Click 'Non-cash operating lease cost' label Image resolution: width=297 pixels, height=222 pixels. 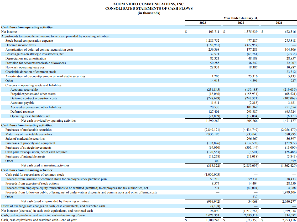25,67
